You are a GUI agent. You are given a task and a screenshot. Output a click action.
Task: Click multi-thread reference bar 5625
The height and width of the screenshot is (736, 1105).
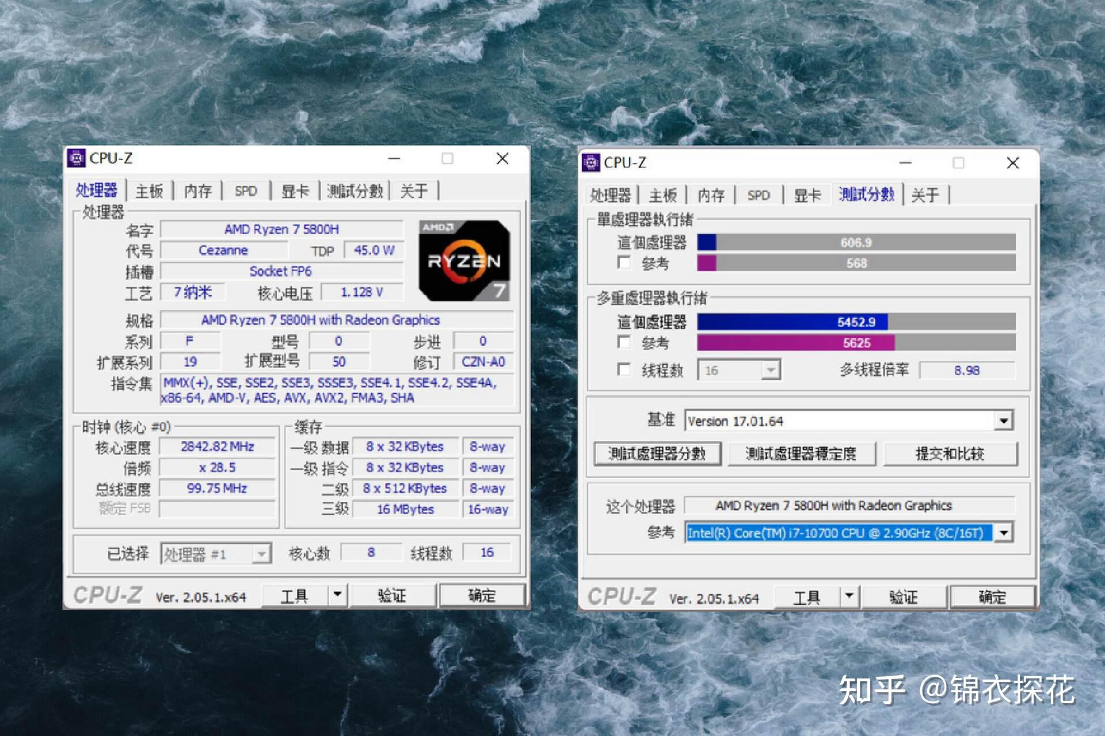click(856, 343)
